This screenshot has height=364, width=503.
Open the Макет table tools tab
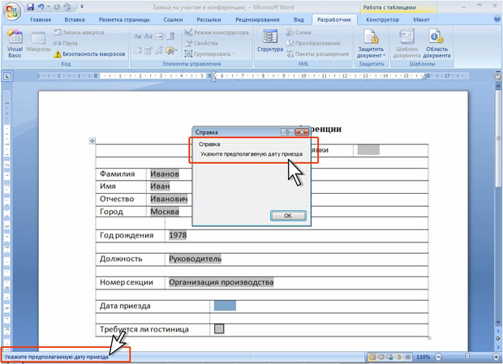click(421, 19)
